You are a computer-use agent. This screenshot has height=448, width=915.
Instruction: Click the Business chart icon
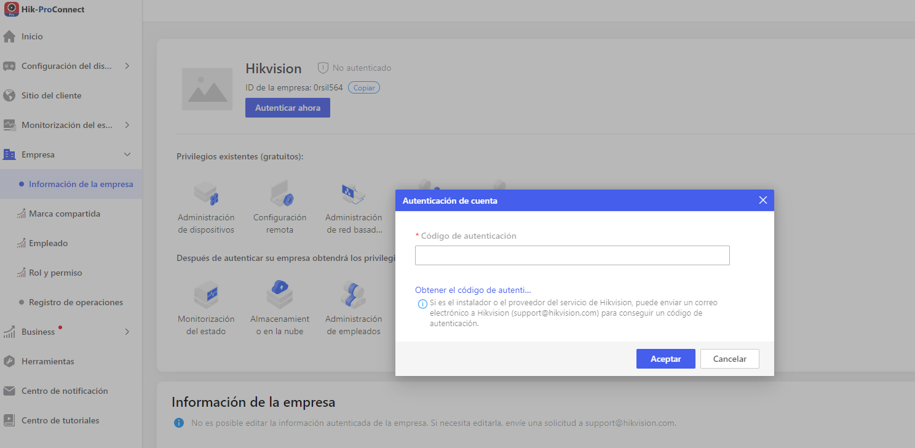(9, 332)
